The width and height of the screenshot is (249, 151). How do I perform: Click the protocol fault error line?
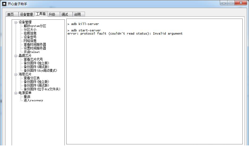(125, 33)
